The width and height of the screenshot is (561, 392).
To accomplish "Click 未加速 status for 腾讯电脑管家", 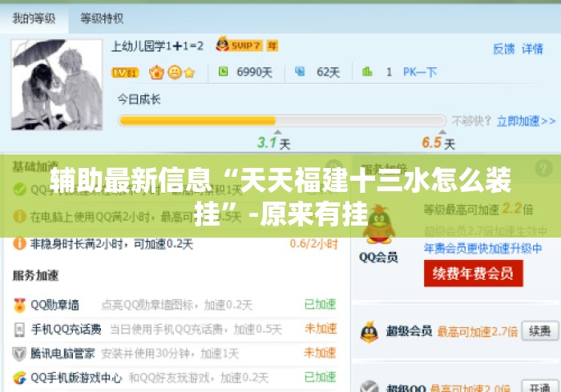I will click(321, 353).
